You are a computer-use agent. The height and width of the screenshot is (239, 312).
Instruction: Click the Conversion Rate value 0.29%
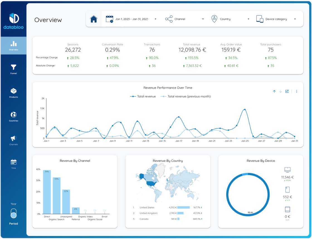[113, 50]
